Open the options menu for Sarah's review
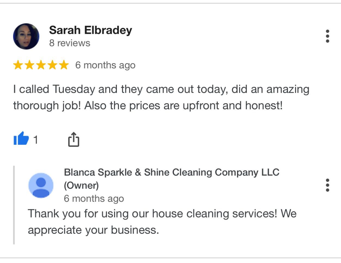 (x=327, y=36)
